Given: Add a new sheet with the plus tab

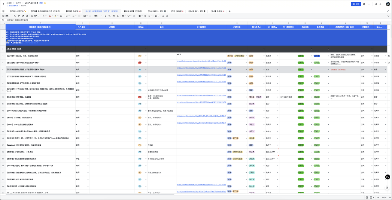Looking at the screenshot, I should (230, 11).
